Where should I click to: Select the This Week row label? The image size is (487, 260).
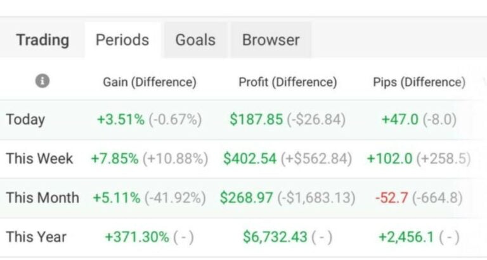pos(39,159)
